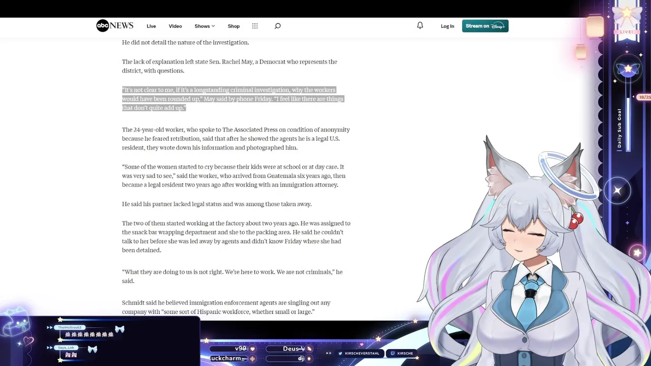Screen dimensions: 651x366
Task: Click paragraph starting "Some of the women"
Action: pos(234,176)
